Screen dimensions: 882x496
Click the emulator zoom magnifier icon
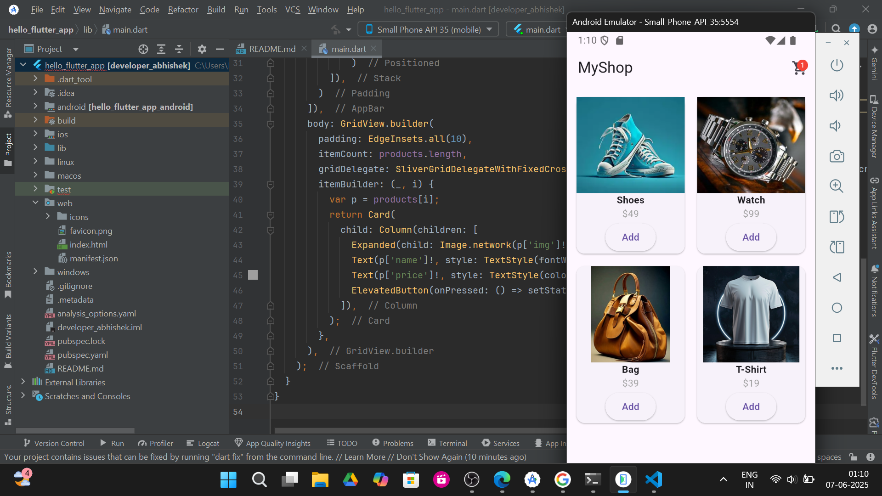pyautogui.click(x=837, y=186)
